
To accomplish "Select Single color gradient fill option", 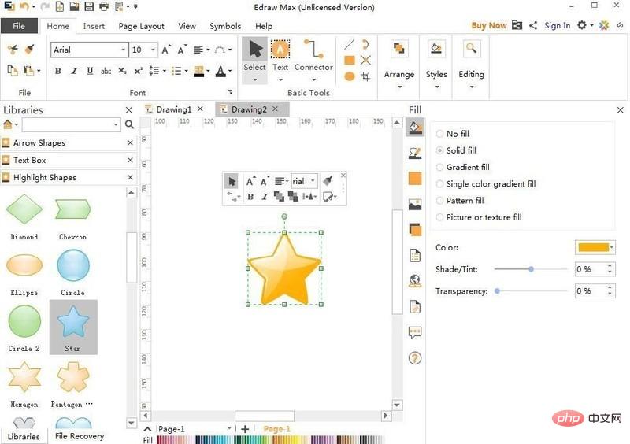I will tap(486, 184).
